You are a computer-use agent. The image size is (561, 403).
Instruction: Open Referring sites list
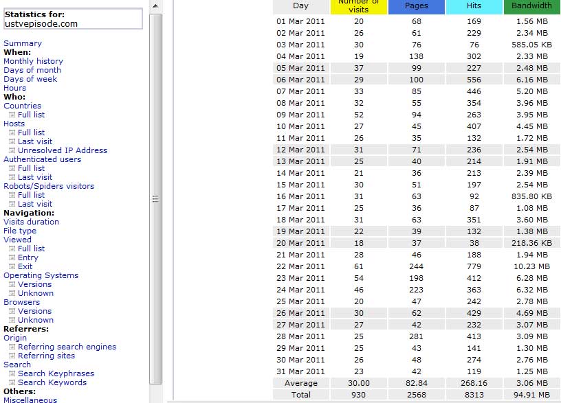[47, 356]
